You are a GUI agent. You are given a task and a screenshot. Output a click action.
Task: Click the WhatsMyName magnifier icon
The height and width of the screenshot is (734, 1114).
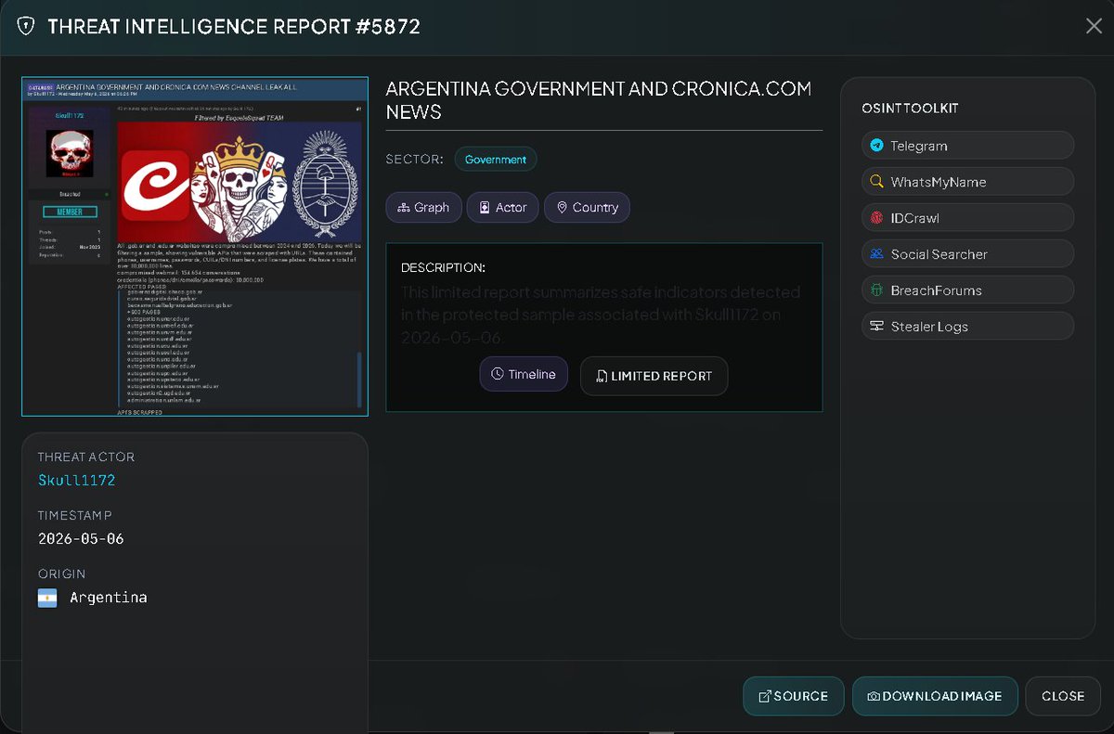(x=876, y=182)
